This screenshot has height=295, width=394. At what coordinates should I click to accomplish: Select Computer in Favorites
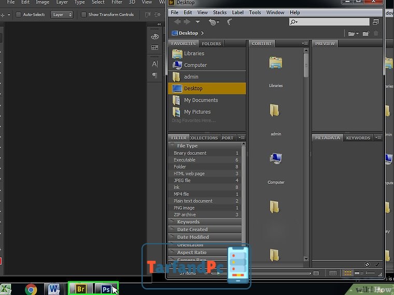[207, 65]
